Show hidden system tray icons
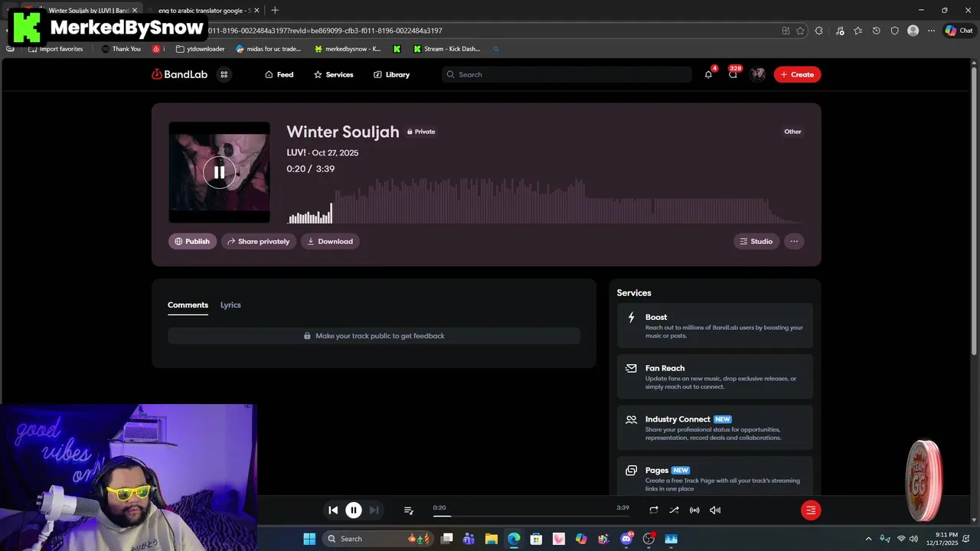Screen dimensions: 980x551 (868, 539)
